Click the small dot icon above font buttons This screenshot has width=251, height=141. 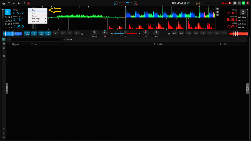[x=3, y=129]
